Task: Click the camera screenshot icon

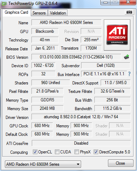Action: click(x=129, y=12)
